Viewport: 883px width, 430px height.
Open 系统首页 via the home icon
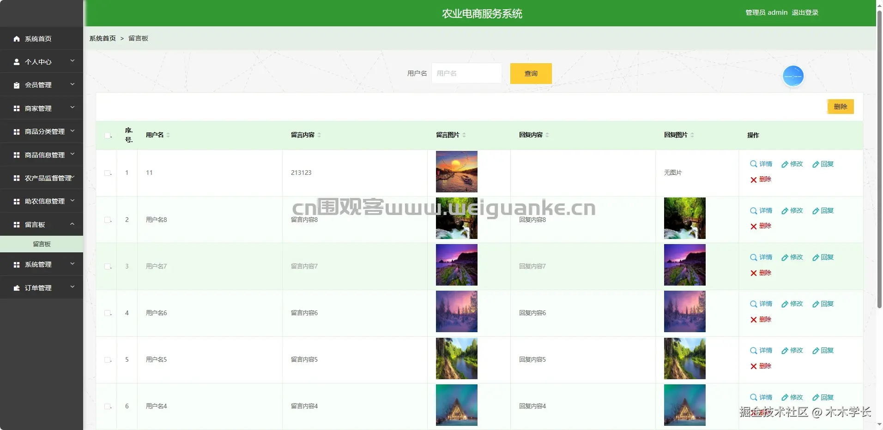tap(17, 39)
